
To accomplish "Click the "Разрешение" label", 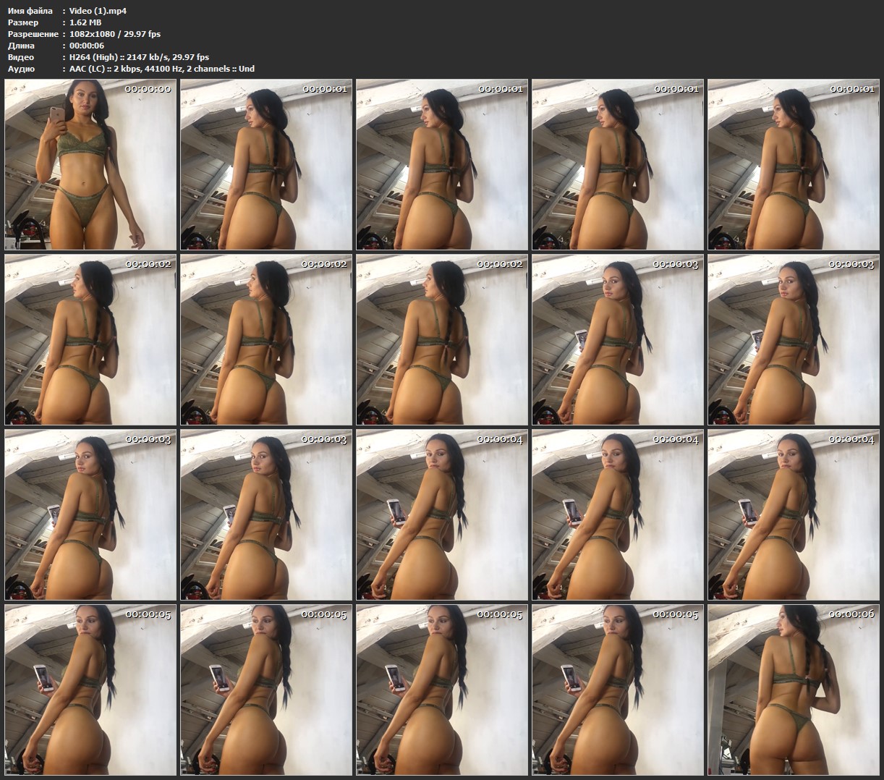I will coord(33,34).
